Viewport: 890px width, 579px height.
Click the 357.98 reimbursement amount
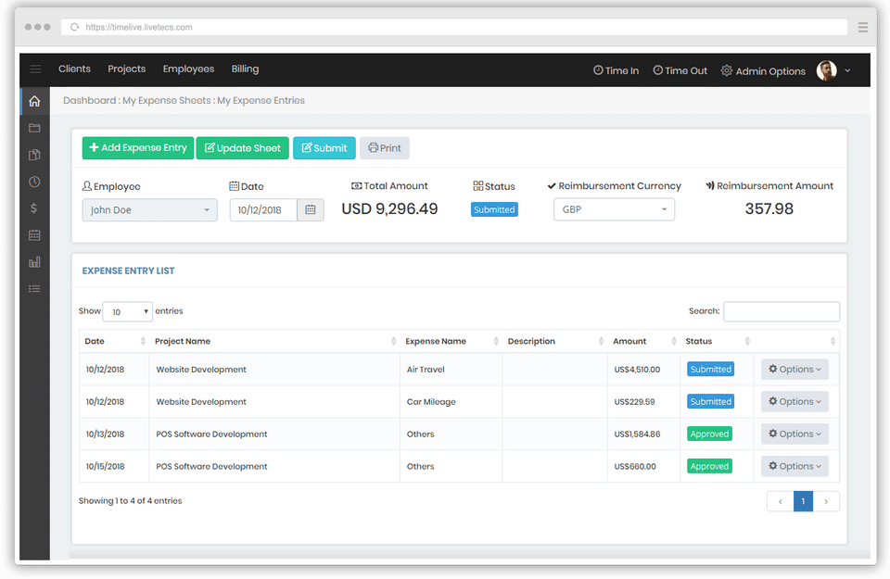point(769,208)
